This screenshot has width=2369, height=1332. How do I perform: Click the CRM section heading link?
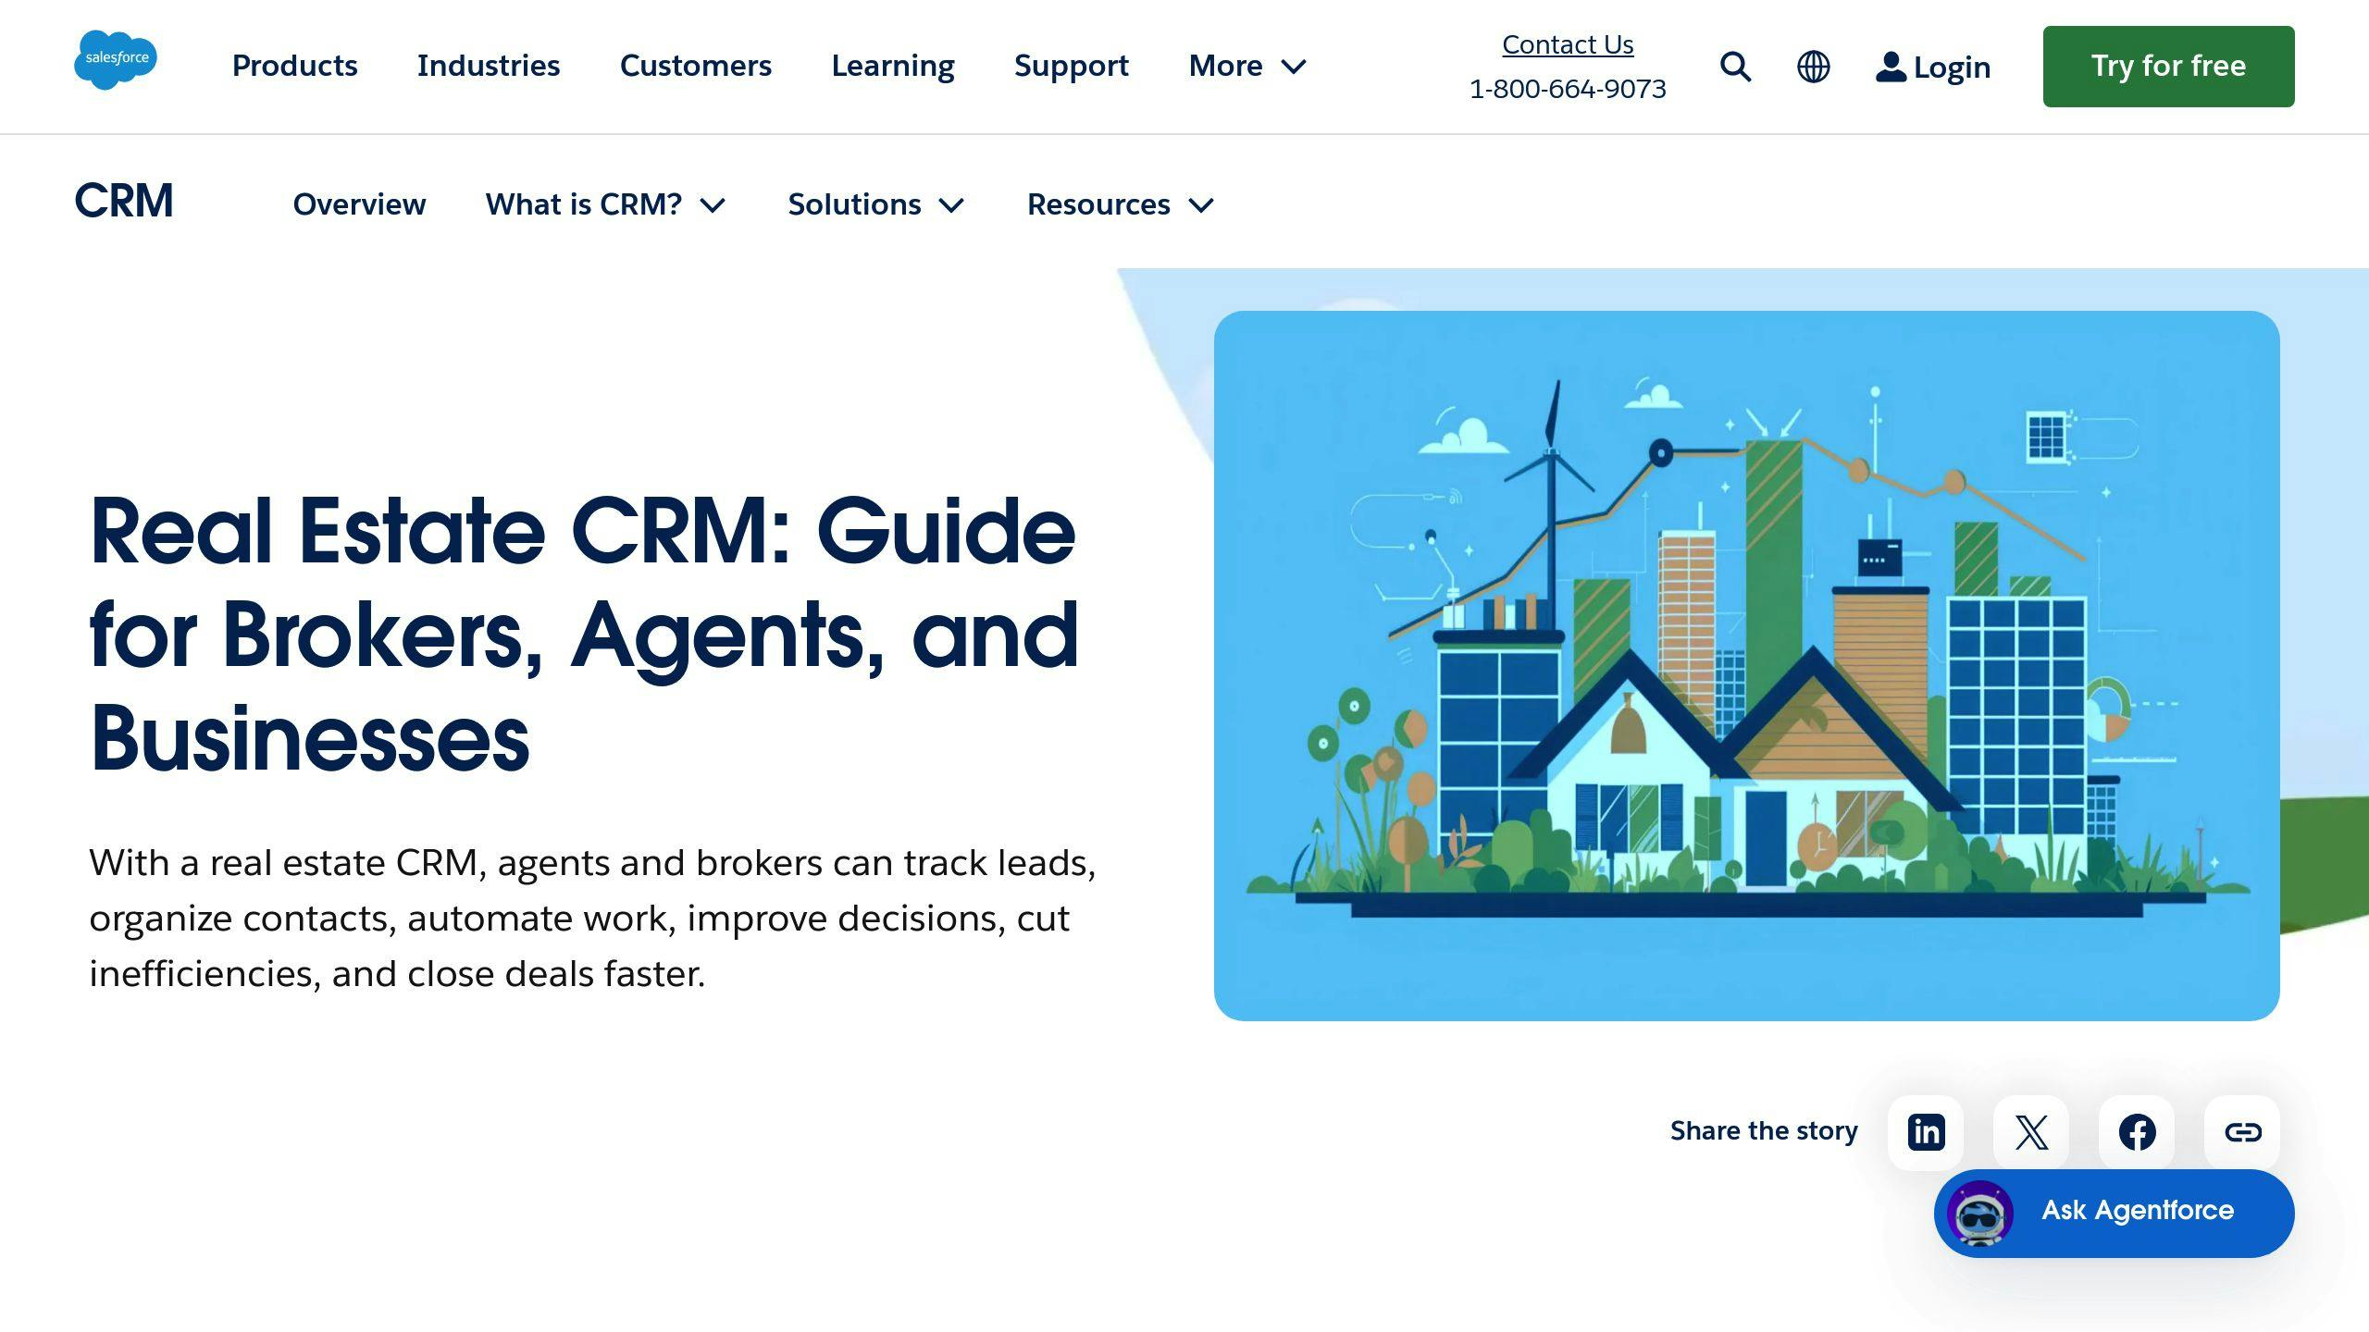coord(124,202)
